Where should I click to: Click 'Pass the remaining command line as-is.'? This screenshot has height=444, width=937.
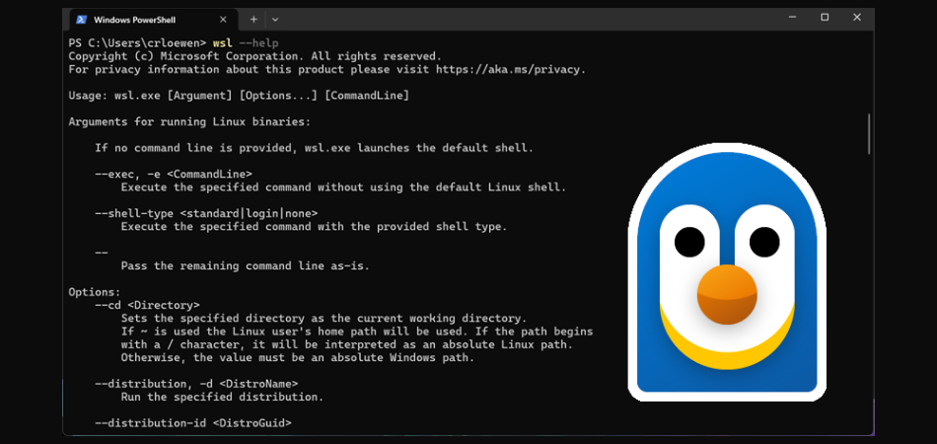point(245,266)
